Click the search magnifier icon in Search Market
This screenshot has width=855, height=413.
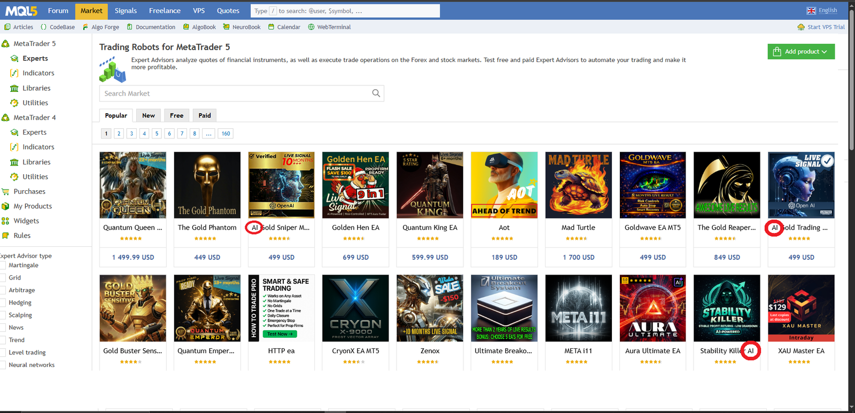tap(376, 93)
